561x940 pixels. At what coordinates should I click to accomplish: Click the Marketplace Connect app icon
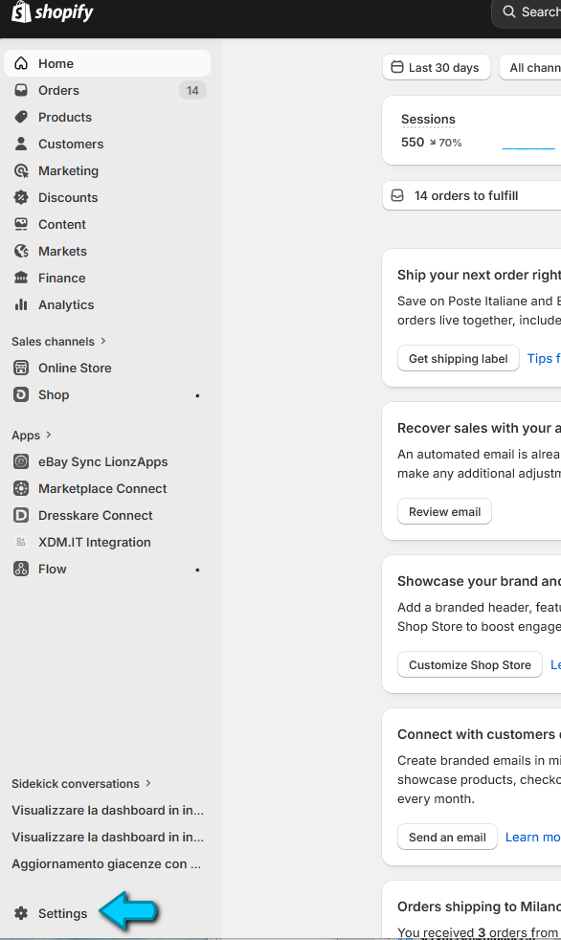point(21,488)
